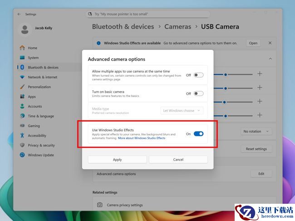295x221 pixels.
Task: Click the search magnifier icon
Action: 90,14
